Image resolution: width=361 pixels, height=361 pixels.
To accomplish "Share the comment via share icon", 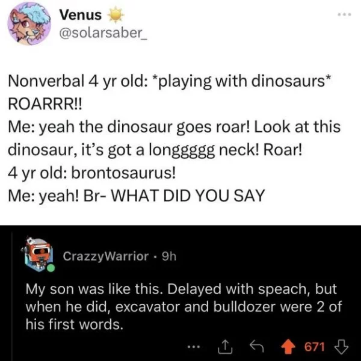I will [x=225, y=347].
